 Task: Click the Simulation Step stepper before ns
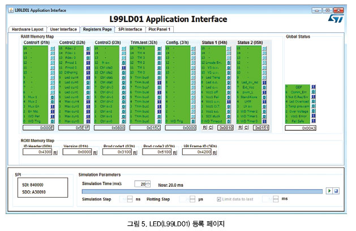(x=130, y=199)
